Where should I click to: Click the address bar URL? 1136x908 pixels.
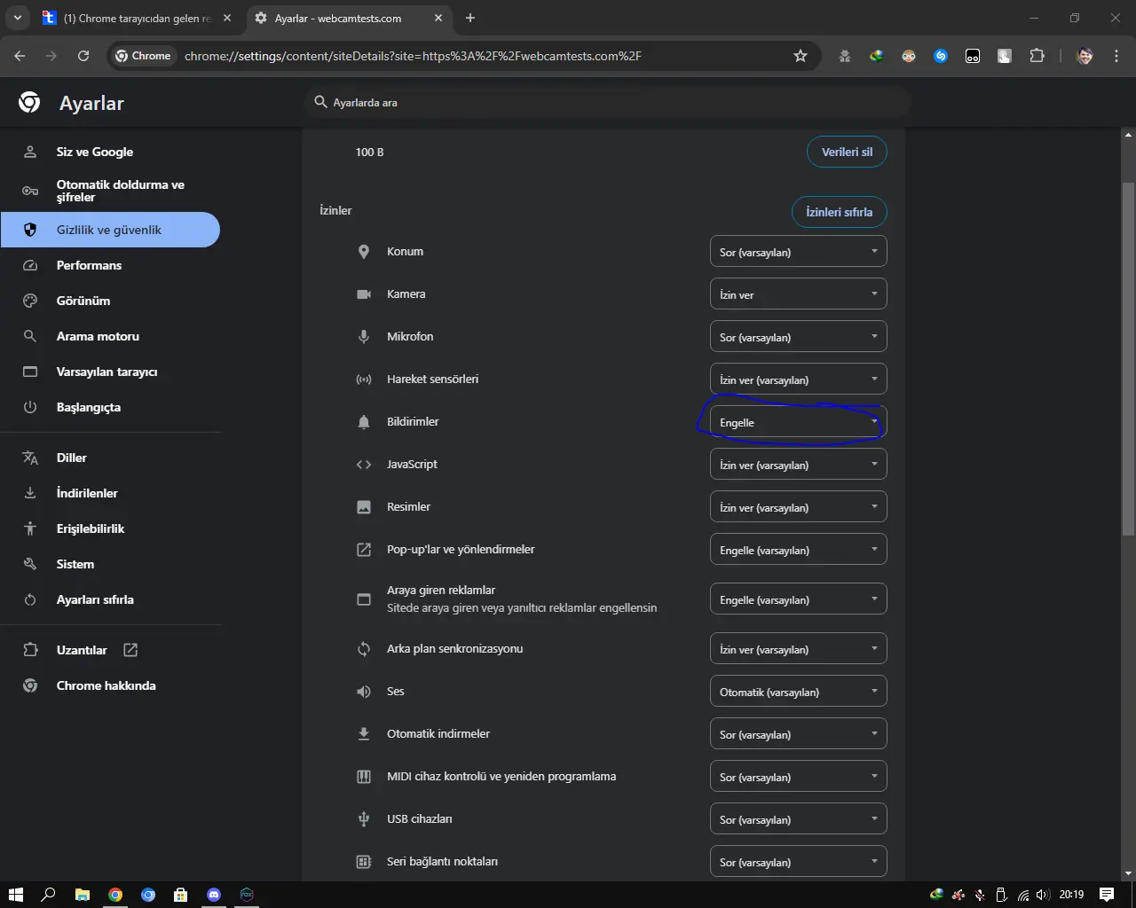(413, 56)
